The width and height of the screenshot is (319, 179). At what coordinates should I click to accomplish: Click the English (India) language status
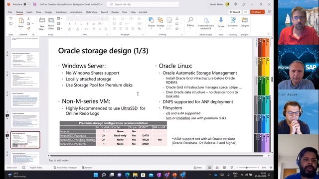click(x=36, y=168)
